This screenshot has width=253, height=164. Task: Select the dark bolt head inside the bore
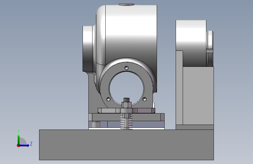pyautogui.click(x=126, y=100)
